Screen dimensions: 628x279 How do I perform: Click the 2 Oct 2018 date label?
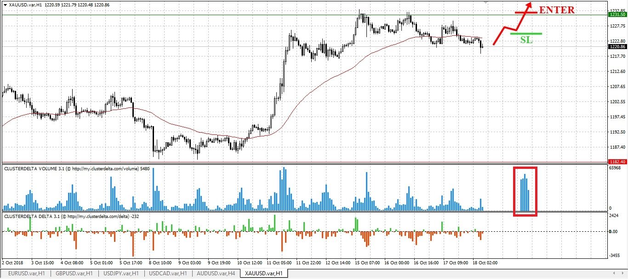13,263
